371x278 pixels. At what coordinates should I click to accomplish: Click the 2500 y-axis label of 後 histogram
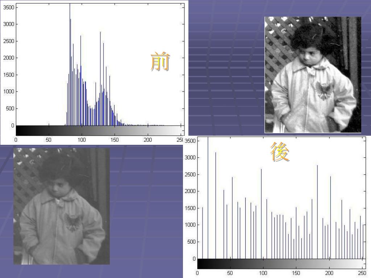(190, 174)
